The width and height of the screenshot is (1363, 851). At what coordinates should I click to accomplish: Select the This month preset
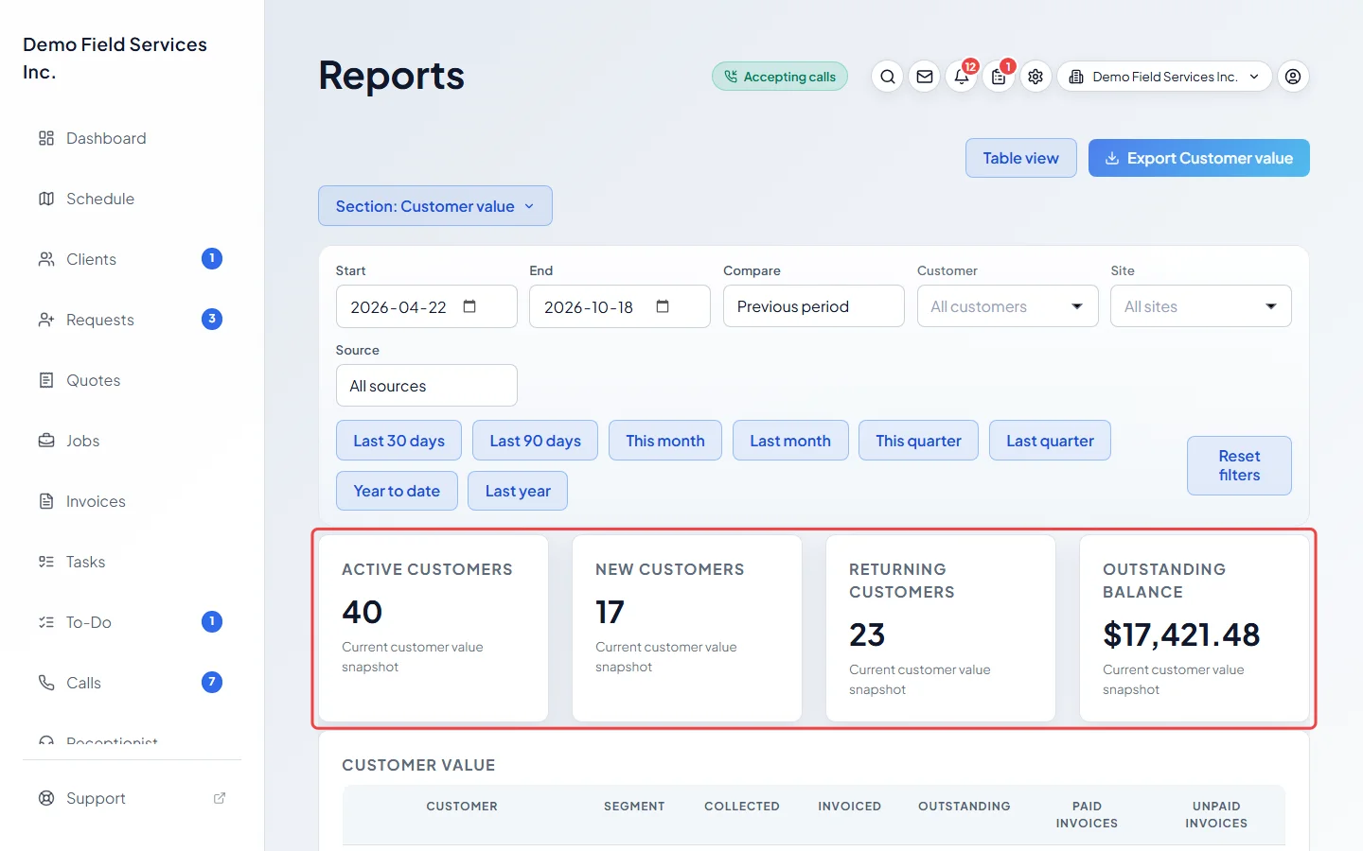(665, 441)
